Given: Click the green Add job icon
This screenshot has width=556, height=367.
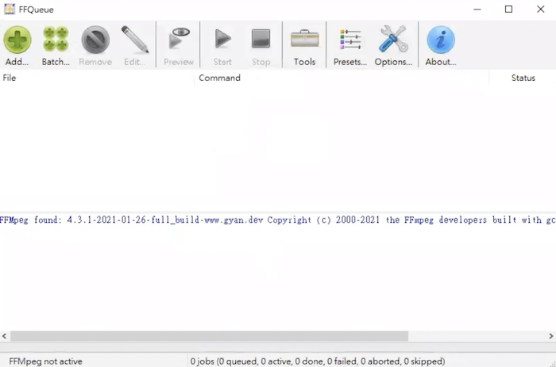Looking at the screenshot, I should (17, 40).
